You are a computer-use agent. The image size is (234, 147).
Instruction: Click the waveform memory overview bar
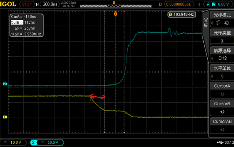116,6
